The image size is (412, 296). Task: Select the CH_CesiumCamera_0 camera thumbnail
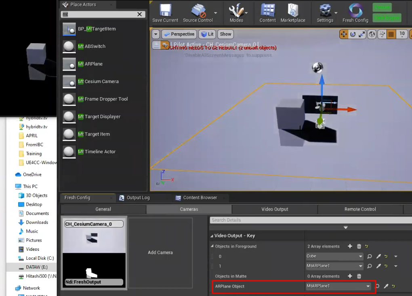(x=94, y=253)
